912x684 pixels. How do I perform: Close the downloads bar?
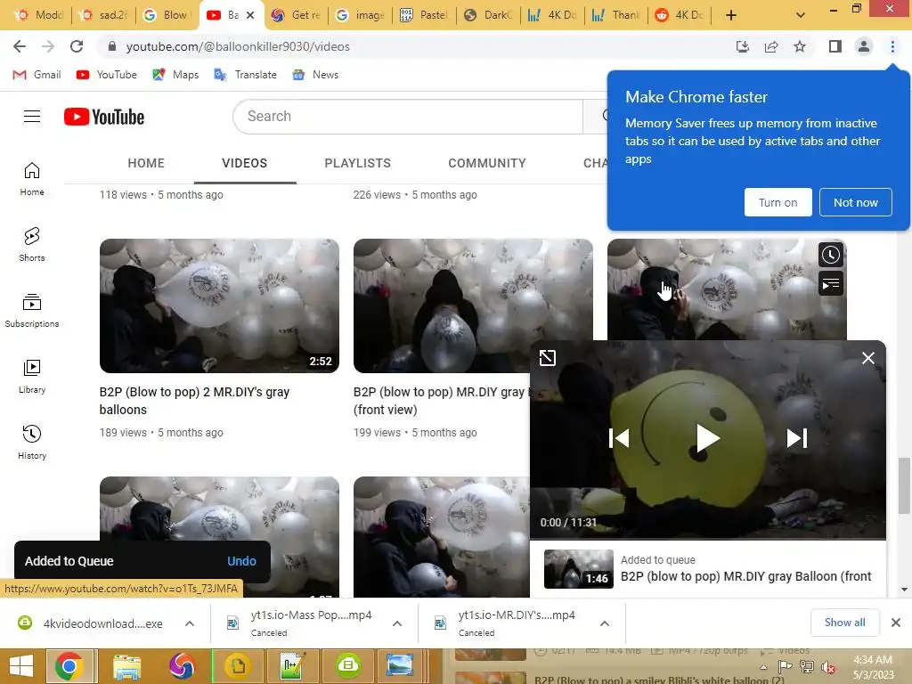point(896,623)
